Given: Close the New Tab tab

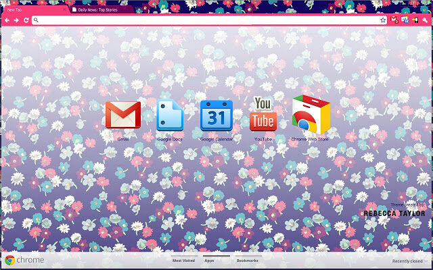Looking at the screenshot, I should point(65,9).
